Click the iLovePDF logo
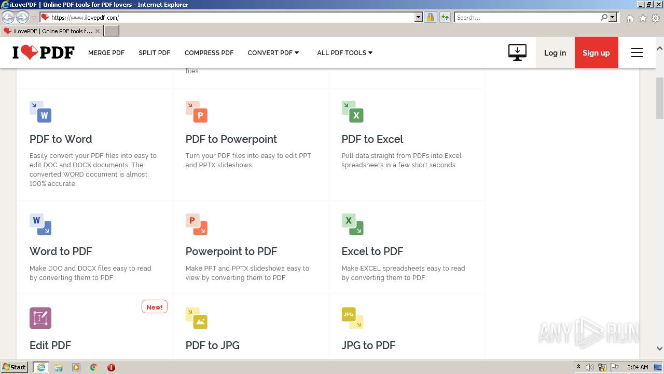Screen dimensions: 664x374 click(x=44, y=52)
